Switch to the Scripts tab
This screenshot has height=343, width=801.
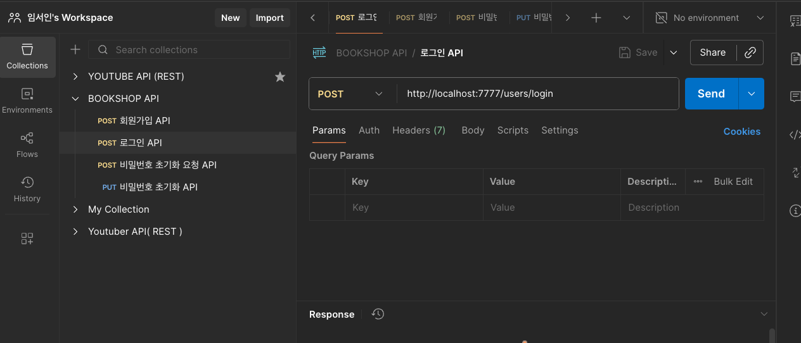[x=513, y=130]
